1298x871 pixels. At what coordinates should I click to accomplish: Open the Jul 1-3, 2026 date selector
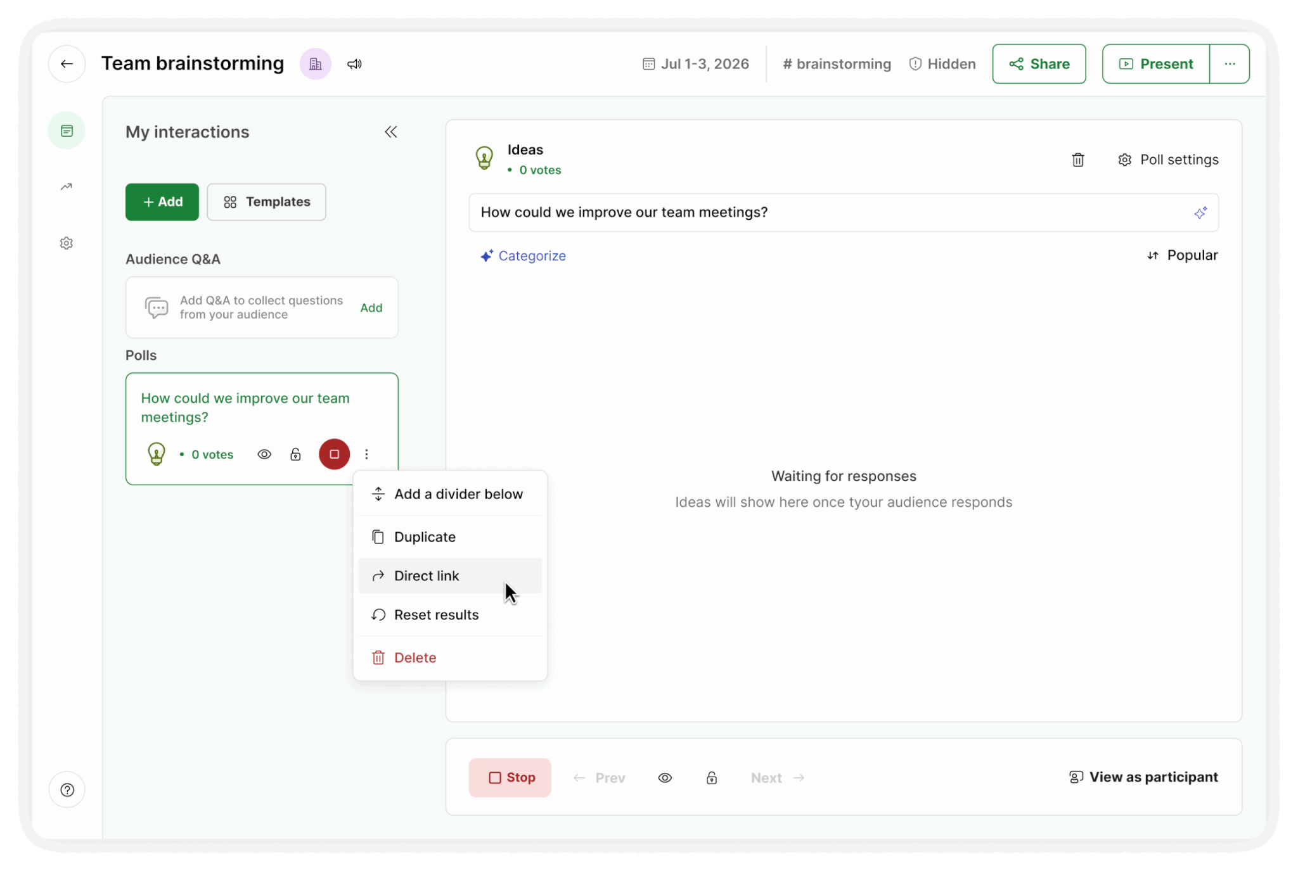click(x=695, y=64)
